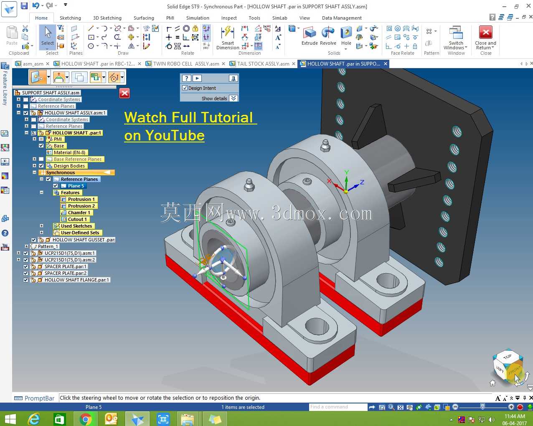Click the Save icon in title bar

(x=24, y=5)
